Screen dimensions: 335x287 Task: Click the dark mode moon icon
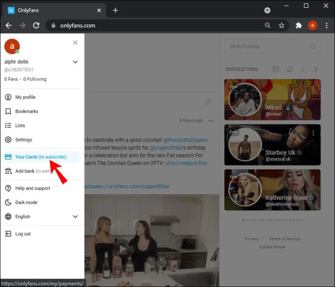8,202
